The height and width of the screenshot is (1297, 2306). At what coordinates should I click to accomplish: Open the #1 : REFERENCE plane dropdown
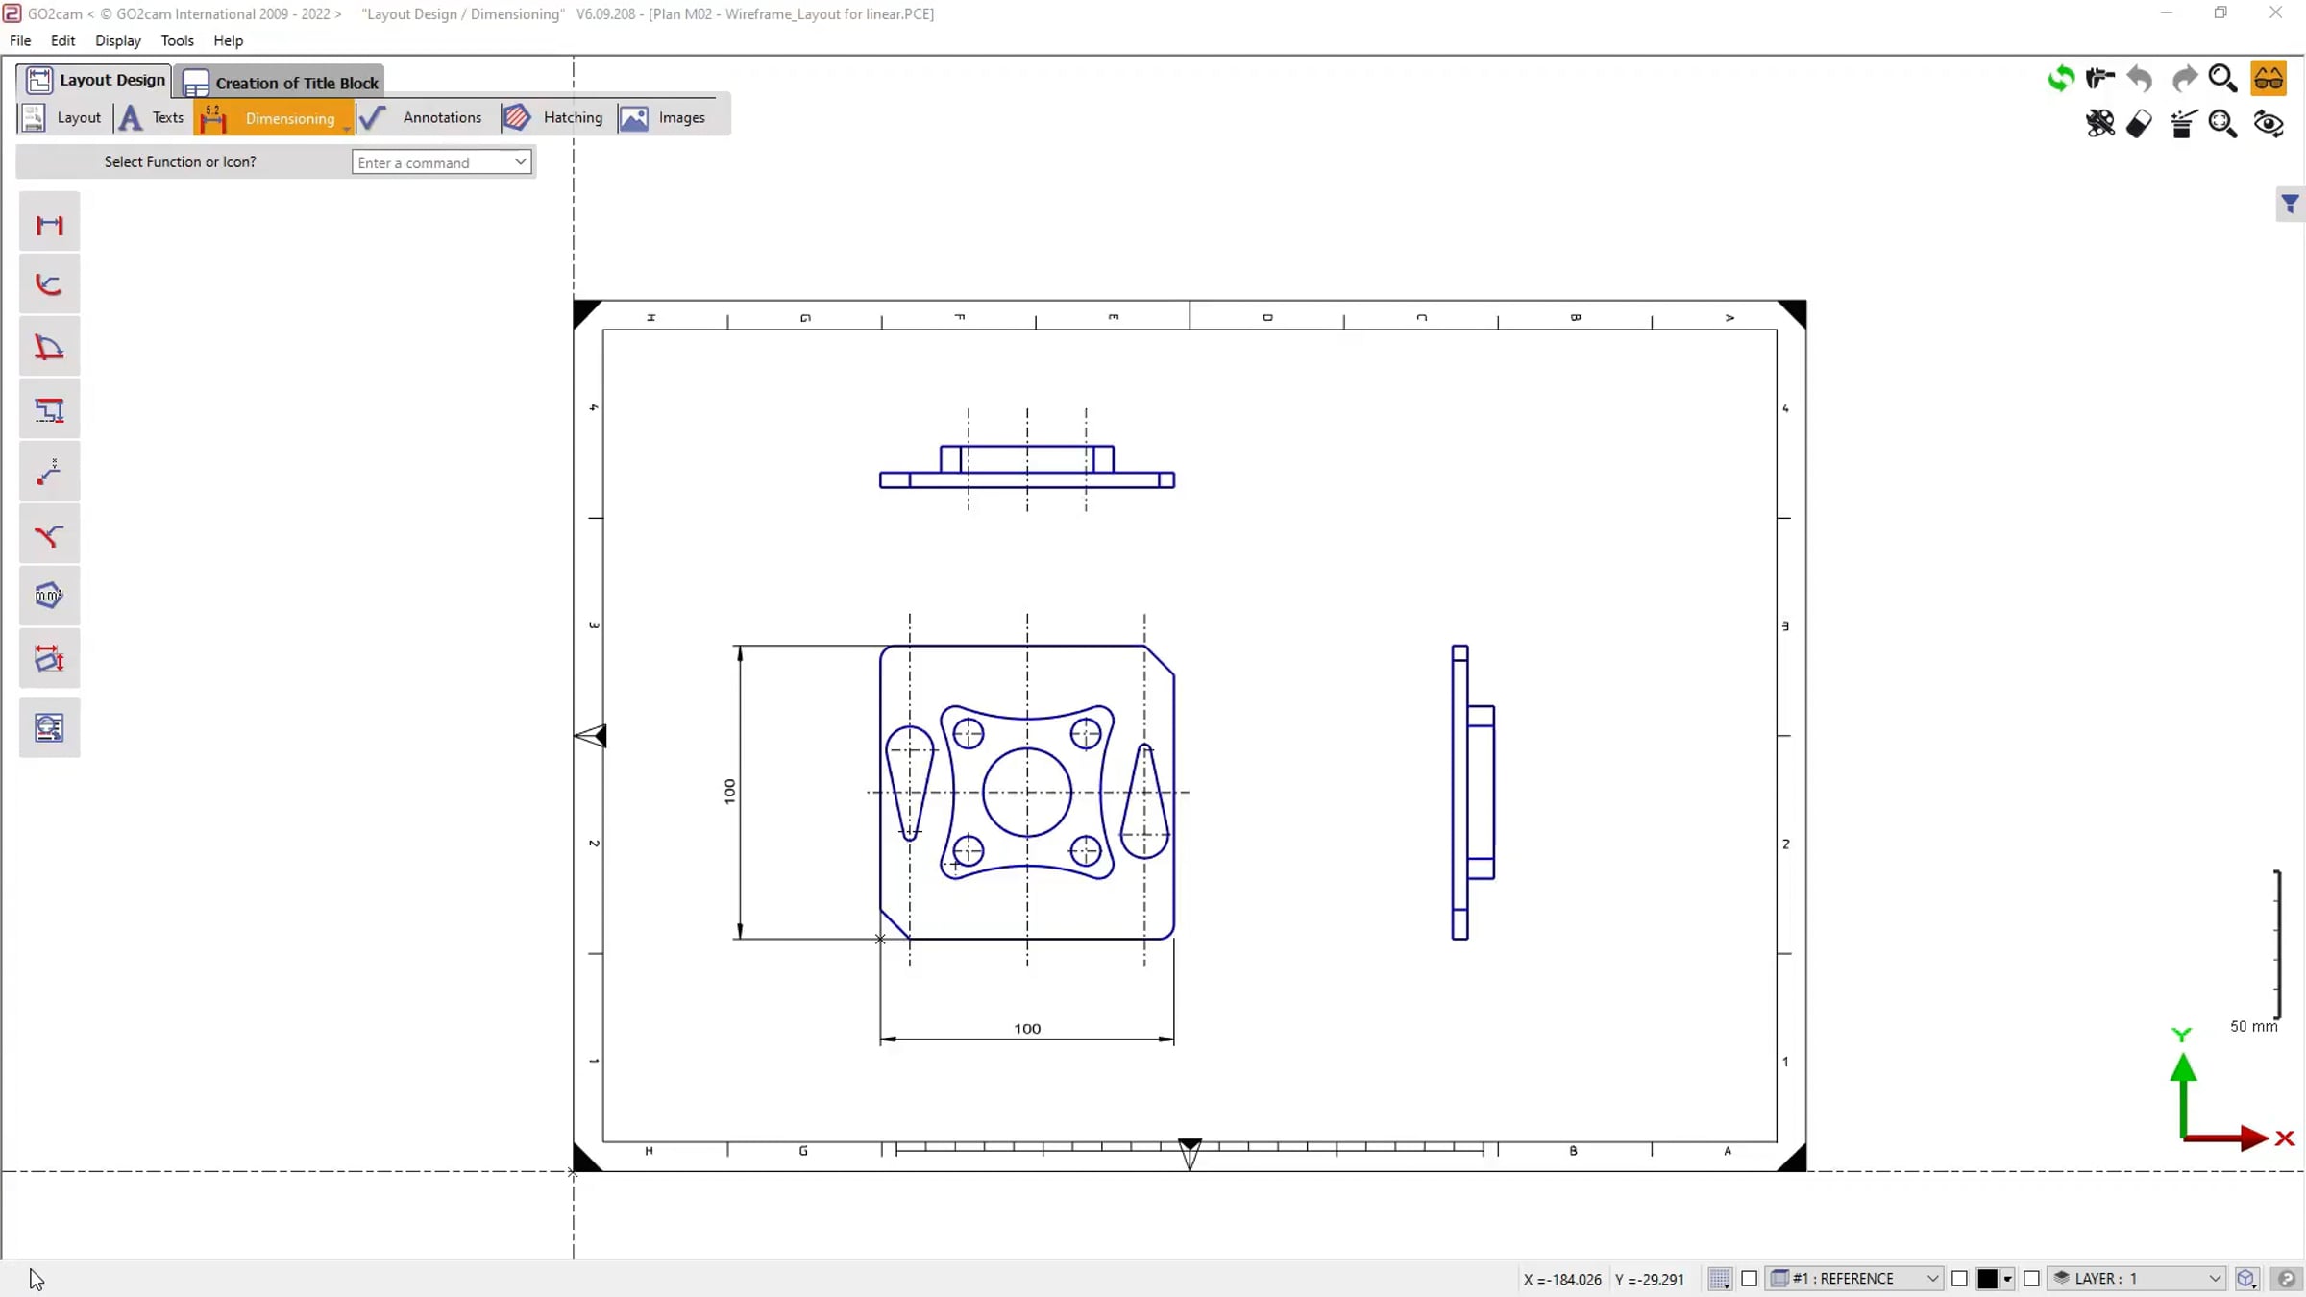point(1854,1279)
